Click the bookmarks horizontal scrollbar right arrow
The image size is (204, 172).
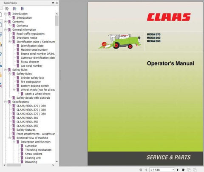coord(53,165)
